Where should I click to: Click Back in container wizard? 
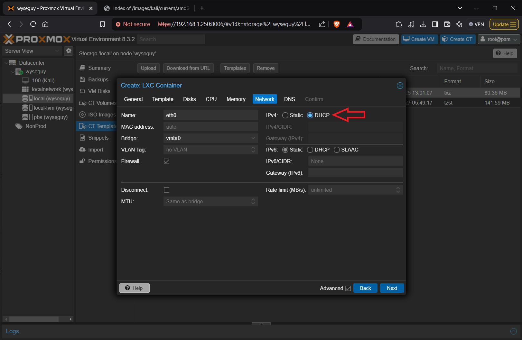[x=365, y=288]
